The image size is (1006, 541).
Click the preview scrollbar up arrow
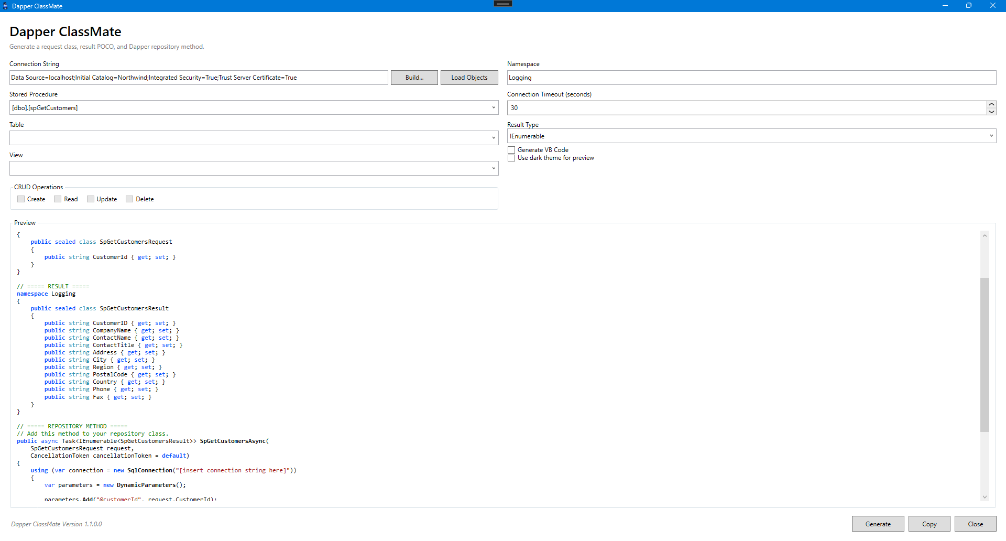tap(985, 236)
